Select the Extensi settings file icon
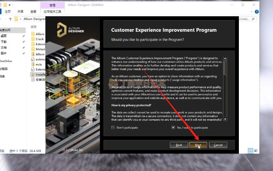273x171 pixels. [33, 69]
